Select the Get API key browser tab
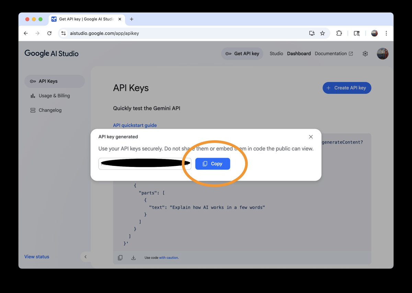 87,19
